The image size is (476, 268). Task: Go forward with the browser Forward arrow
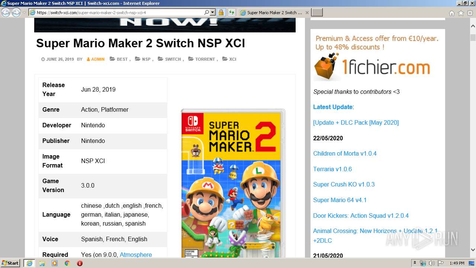[x=16, y=13]
